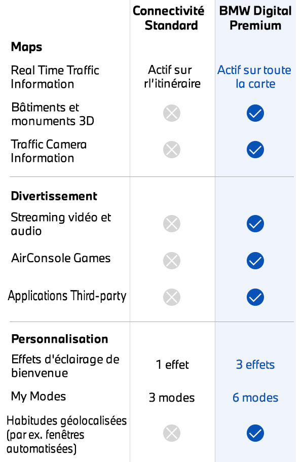This screenshot has width=304, height=462.
Task: Click blue checkmark for Bâtiments et monuments 3D
Action: click(x=255, y=113)
